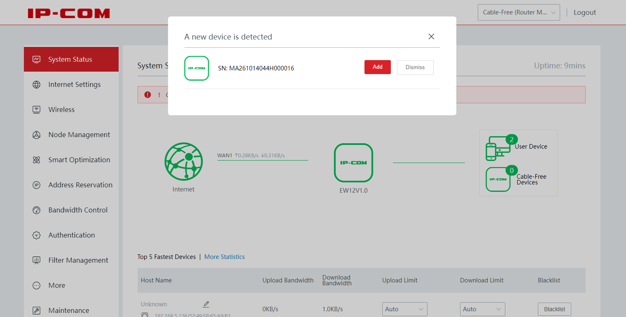Click the Blacklist column header
626x317 pixels.
pos(549,280)
